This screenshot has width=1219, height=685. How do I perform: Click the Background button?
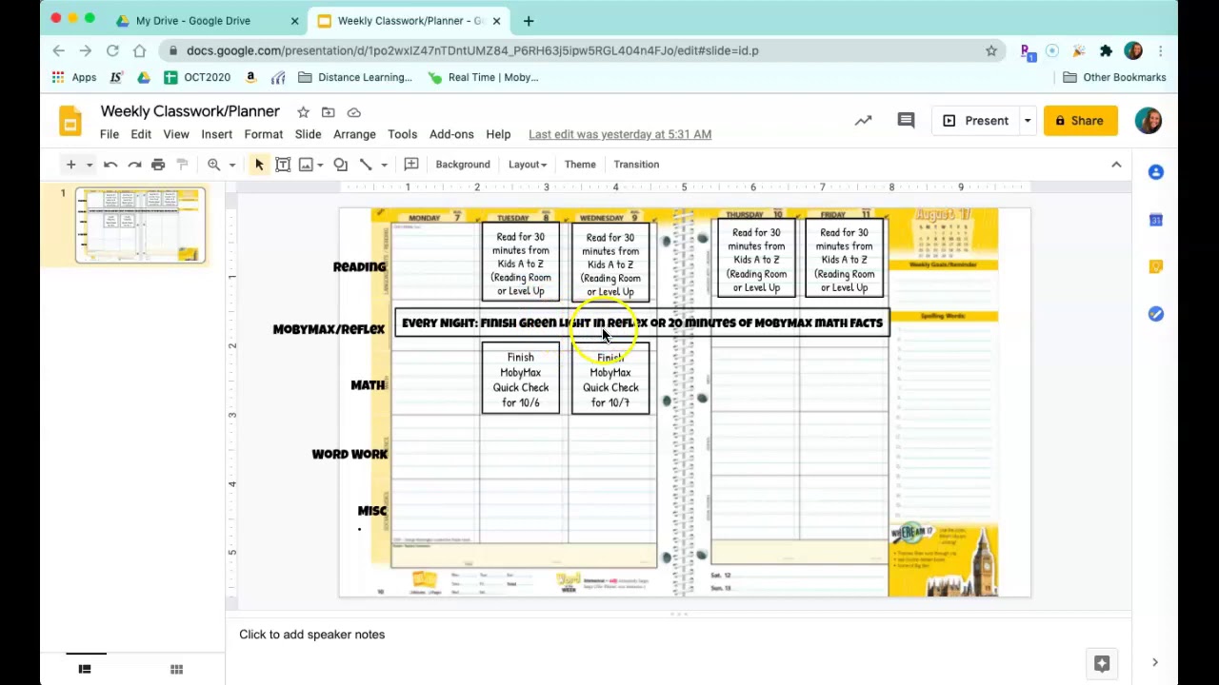tap(463, 165)
